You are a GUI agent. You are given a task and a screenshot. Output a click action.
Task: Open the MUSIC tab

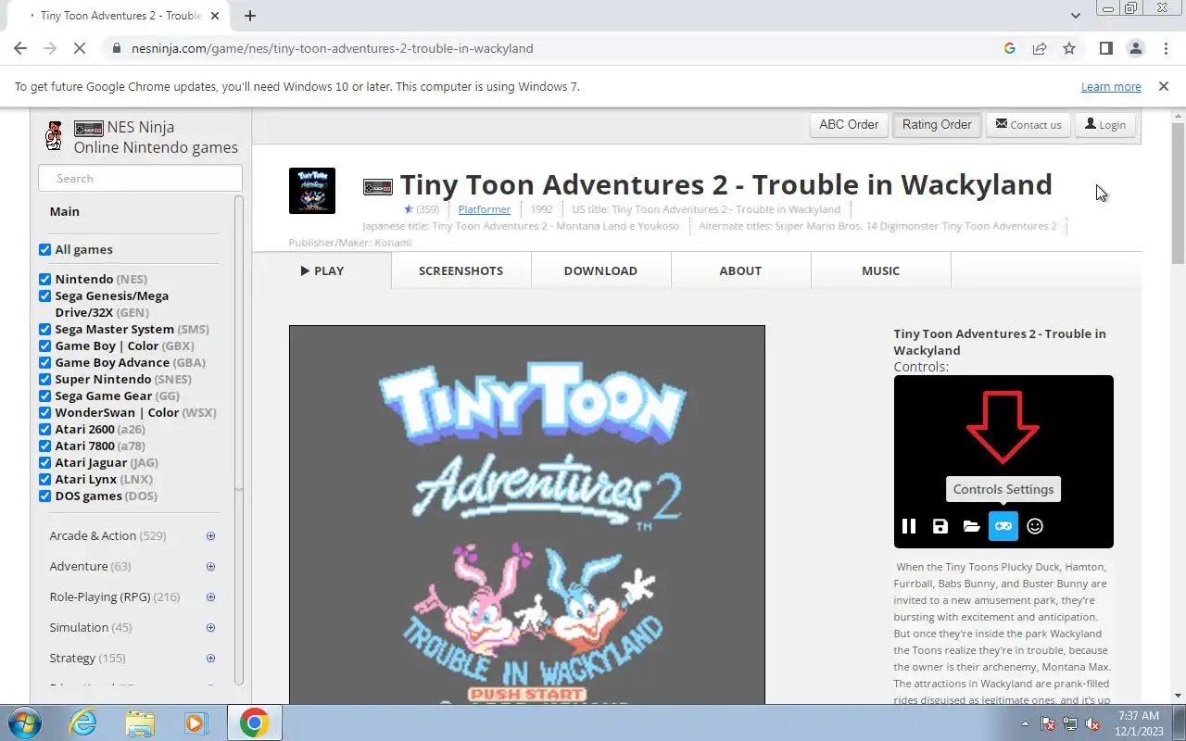(881, 270)
